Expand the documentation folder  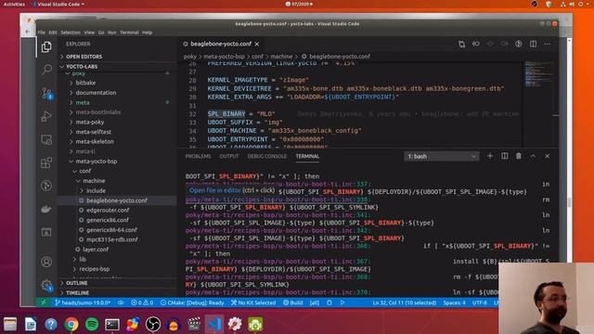point(96,93)
